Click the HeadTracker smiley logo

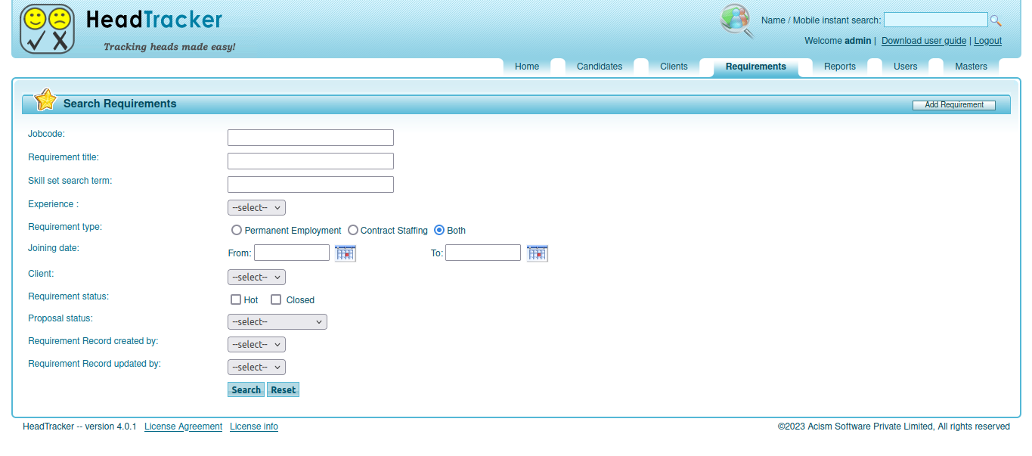[x=47, y=29]
